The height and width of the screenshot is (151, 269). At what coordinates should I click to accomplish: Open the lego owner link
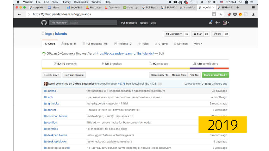pos(48,34)
